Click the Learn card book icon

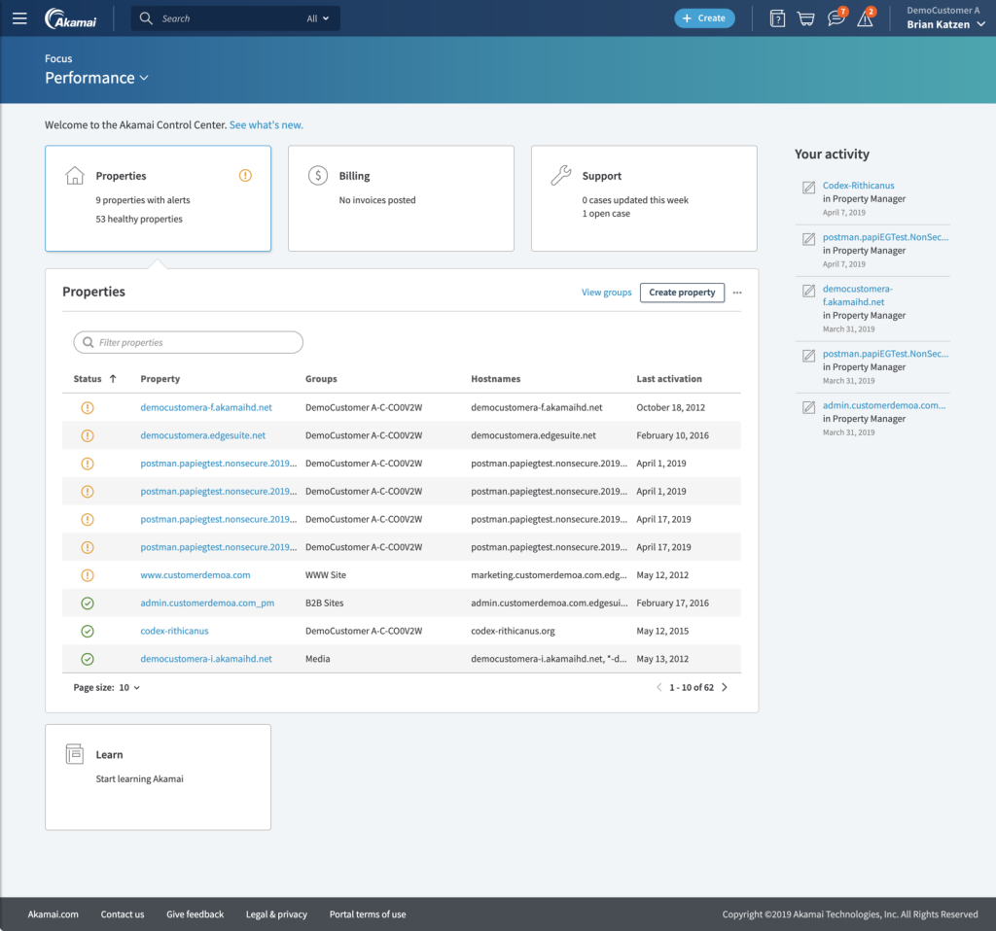pos(74,754)
